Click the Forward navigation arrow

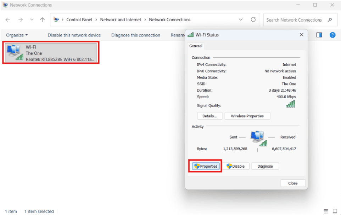[21, 20]
